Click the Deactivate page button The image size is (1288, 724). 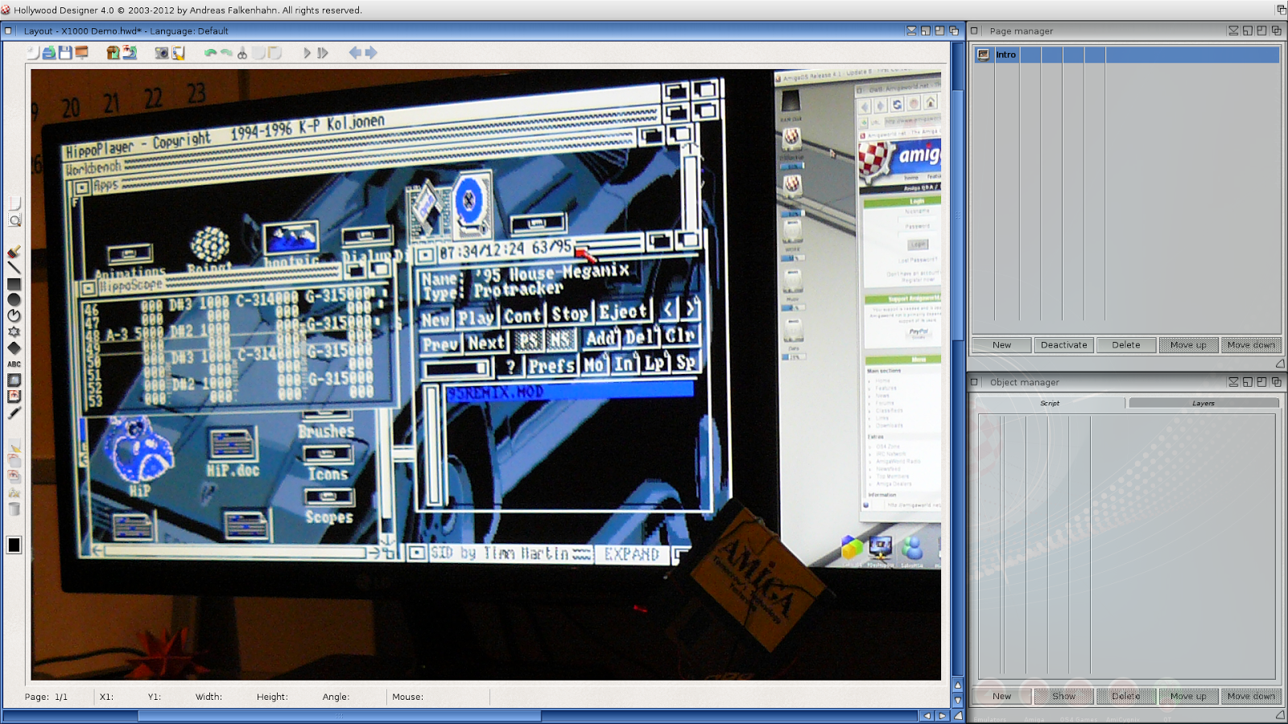point(1063,345)
